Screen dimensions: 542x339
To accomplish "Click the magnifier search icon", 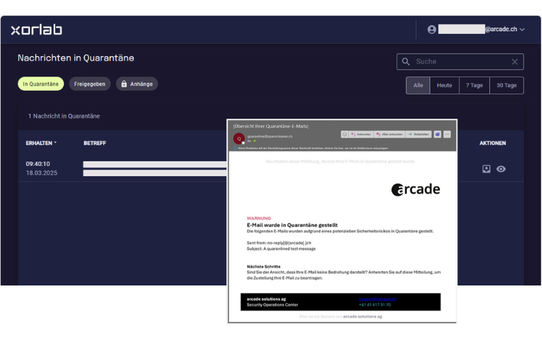I will (406, 62).
